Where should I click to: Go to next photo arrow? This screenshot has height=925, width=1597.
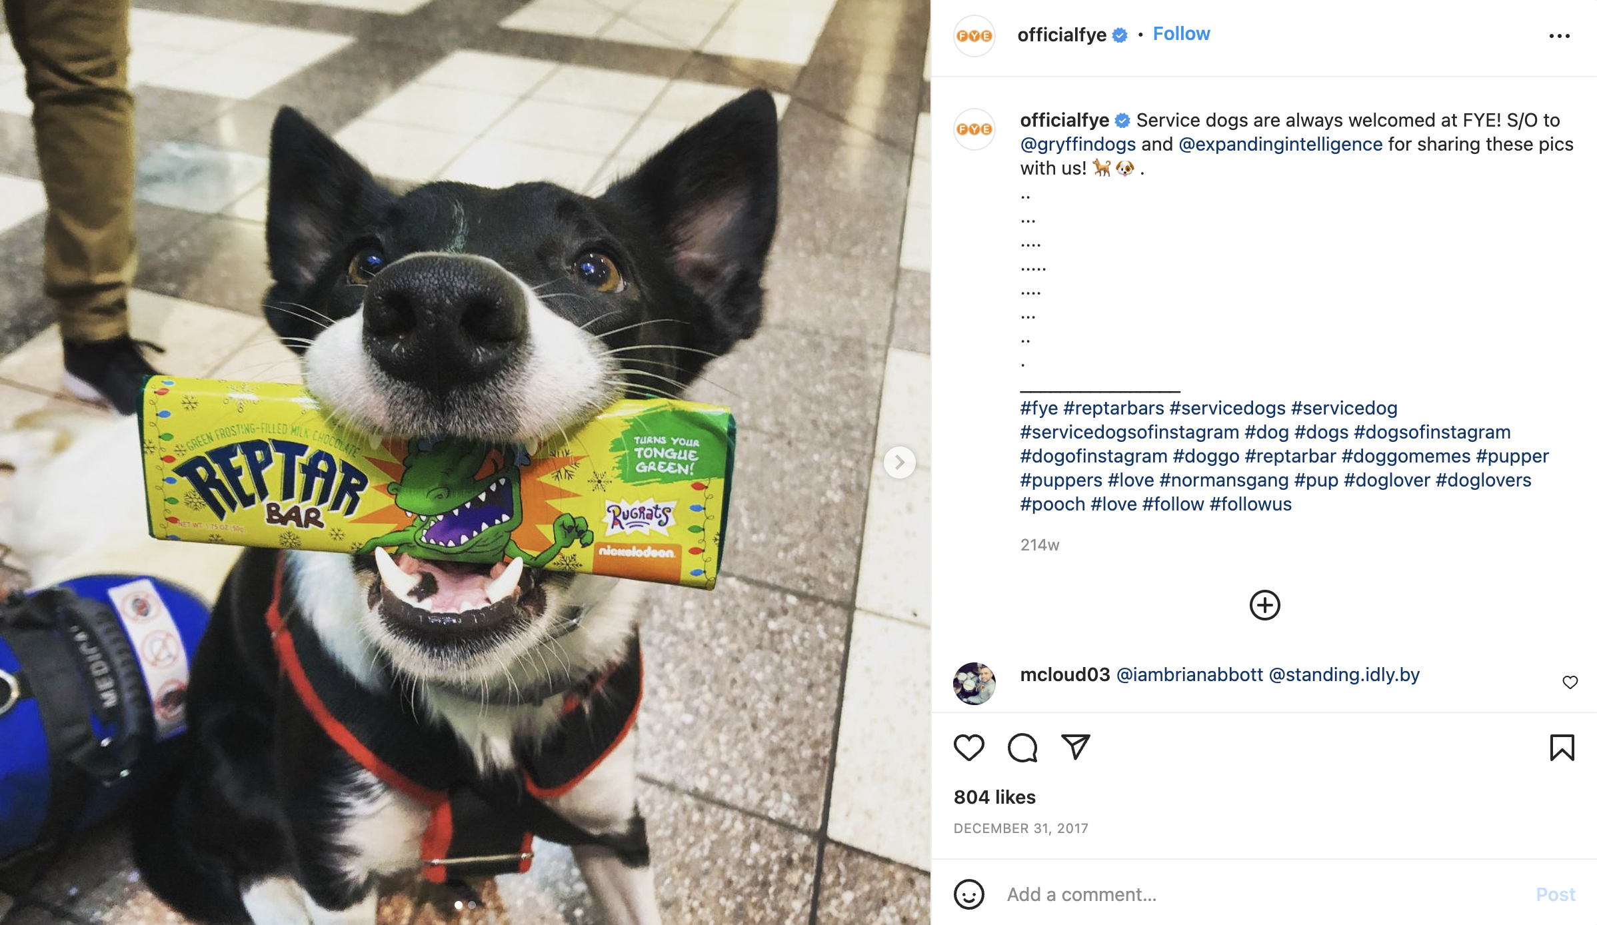coord(899,462)
